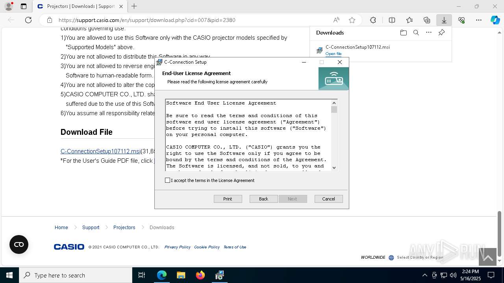Click the Downloads toolbar button in Edge
The width and height of the screenshot is (504, 283).
(x=444, y=20)
